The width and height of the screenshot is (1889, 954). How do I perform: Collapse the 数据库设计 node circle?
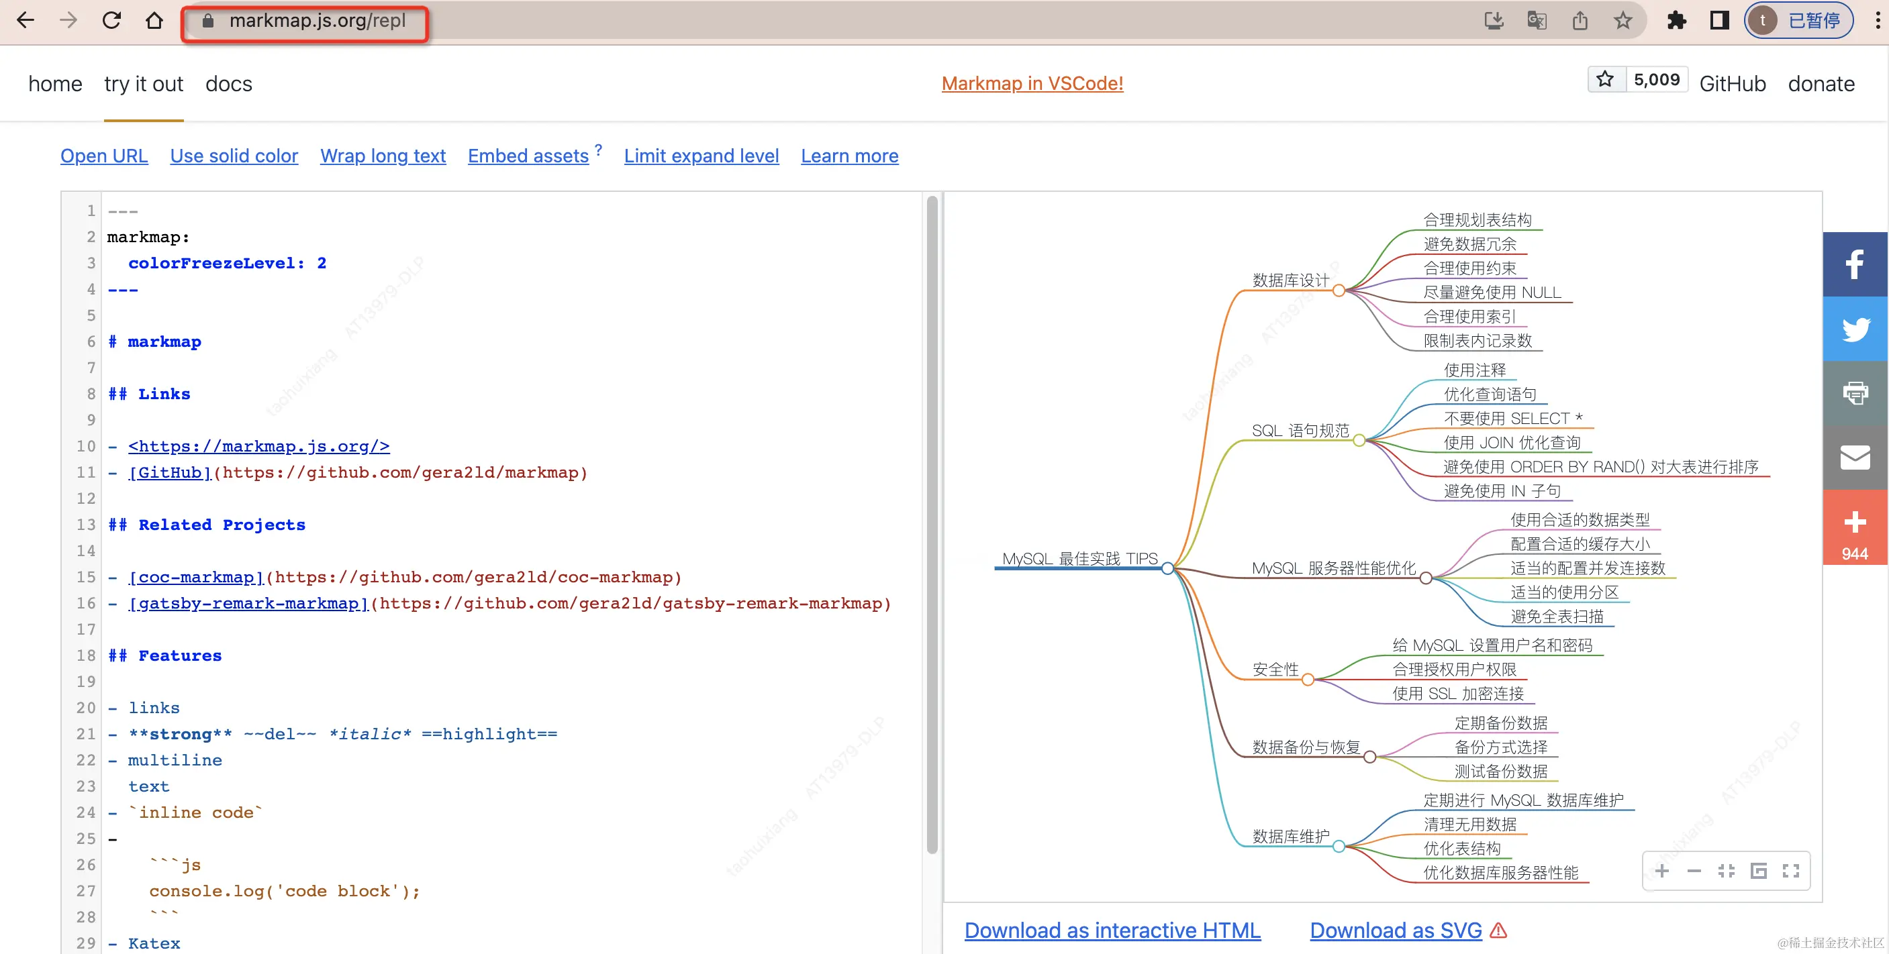click(1339, 290)
